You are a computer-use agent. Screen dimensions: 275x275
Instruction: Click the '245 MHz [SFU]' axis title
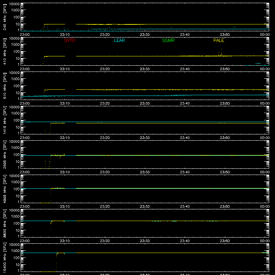click(x=4, y=17)
